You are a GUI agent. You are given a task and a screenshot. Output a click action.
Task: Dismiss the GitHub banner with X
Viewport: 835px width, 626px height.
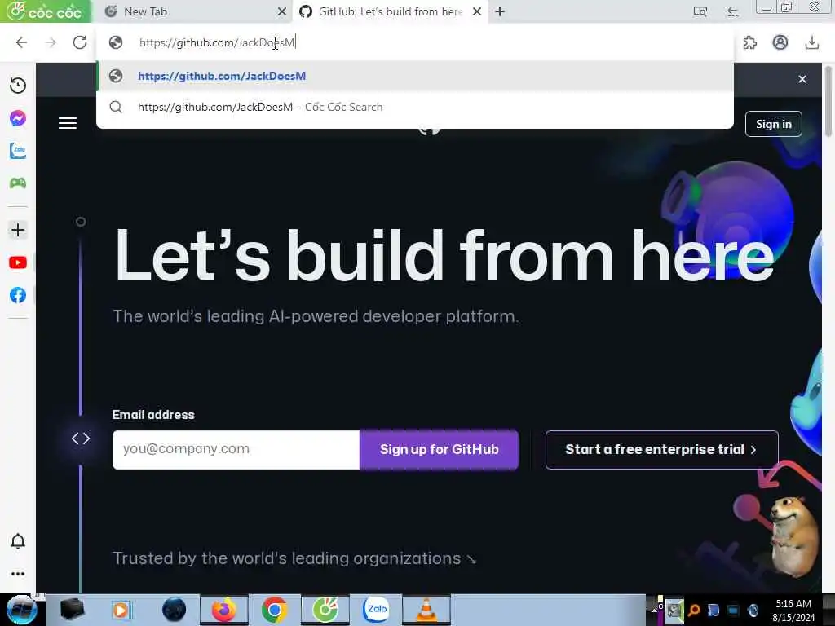tap(802, 79)
